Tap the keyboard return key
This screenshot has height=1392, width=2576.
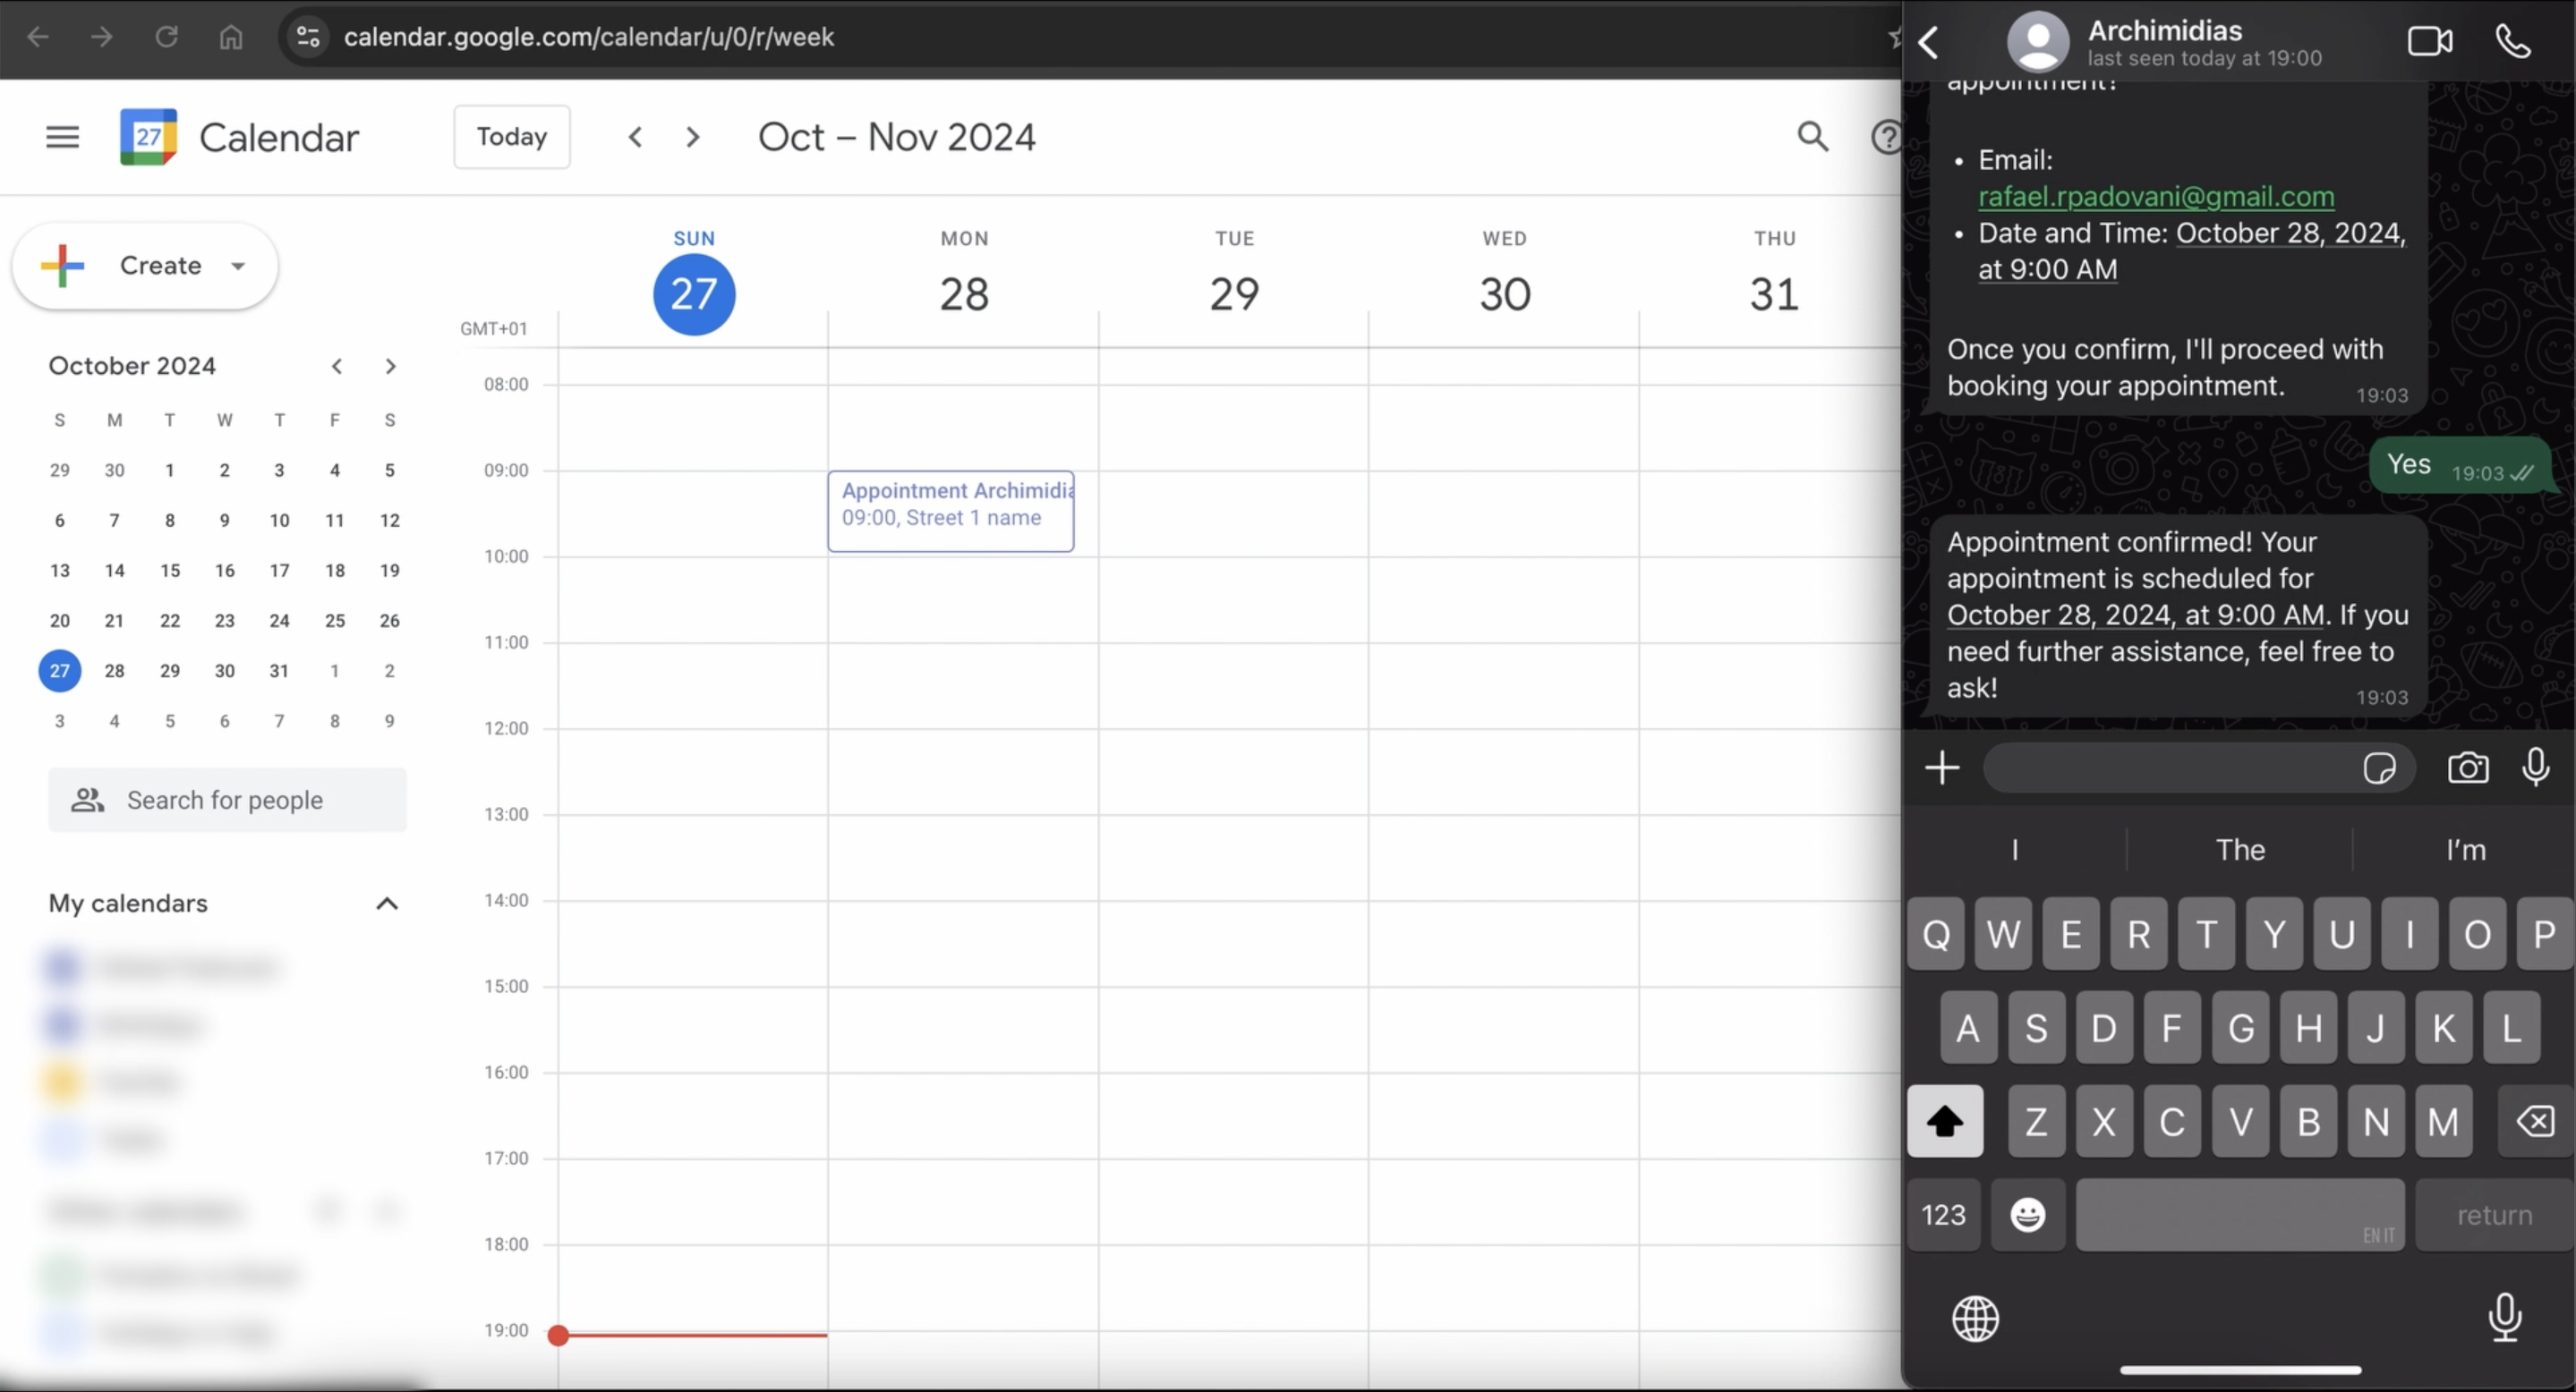pos(2495,1215)
